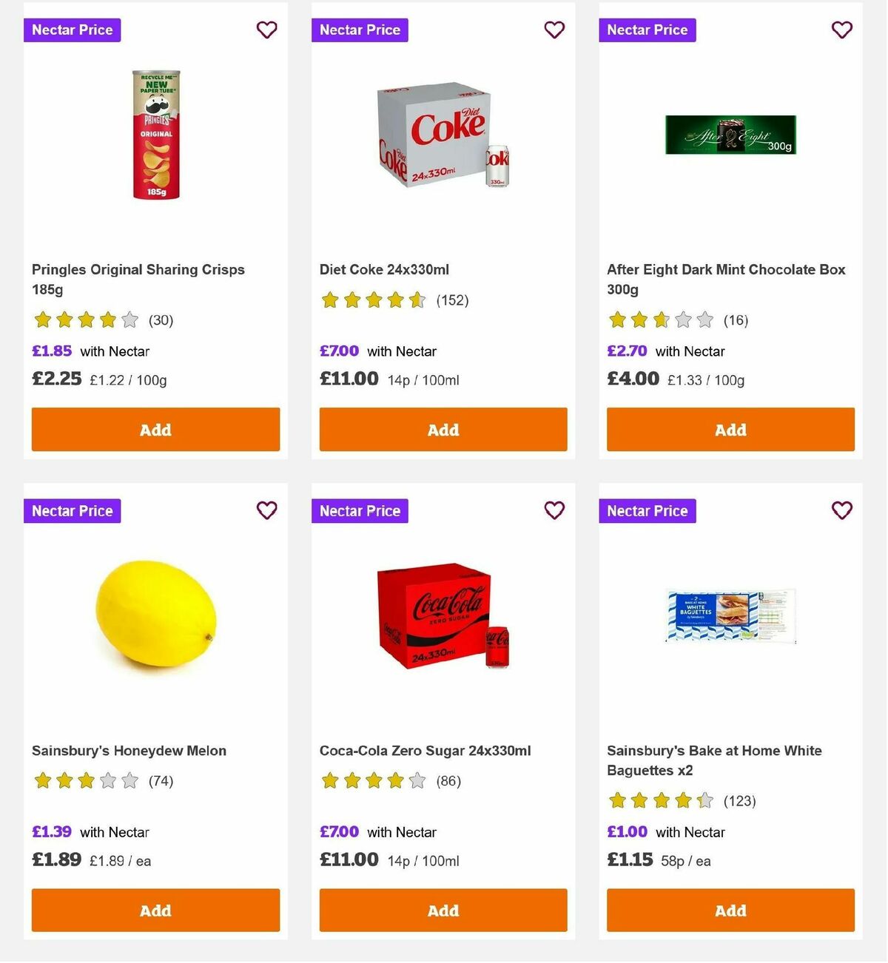This screenshot has height=963, width=888.
Task: Click the Nectar Price badge on Diet Coke tile
Action: [x=360, y=30]
